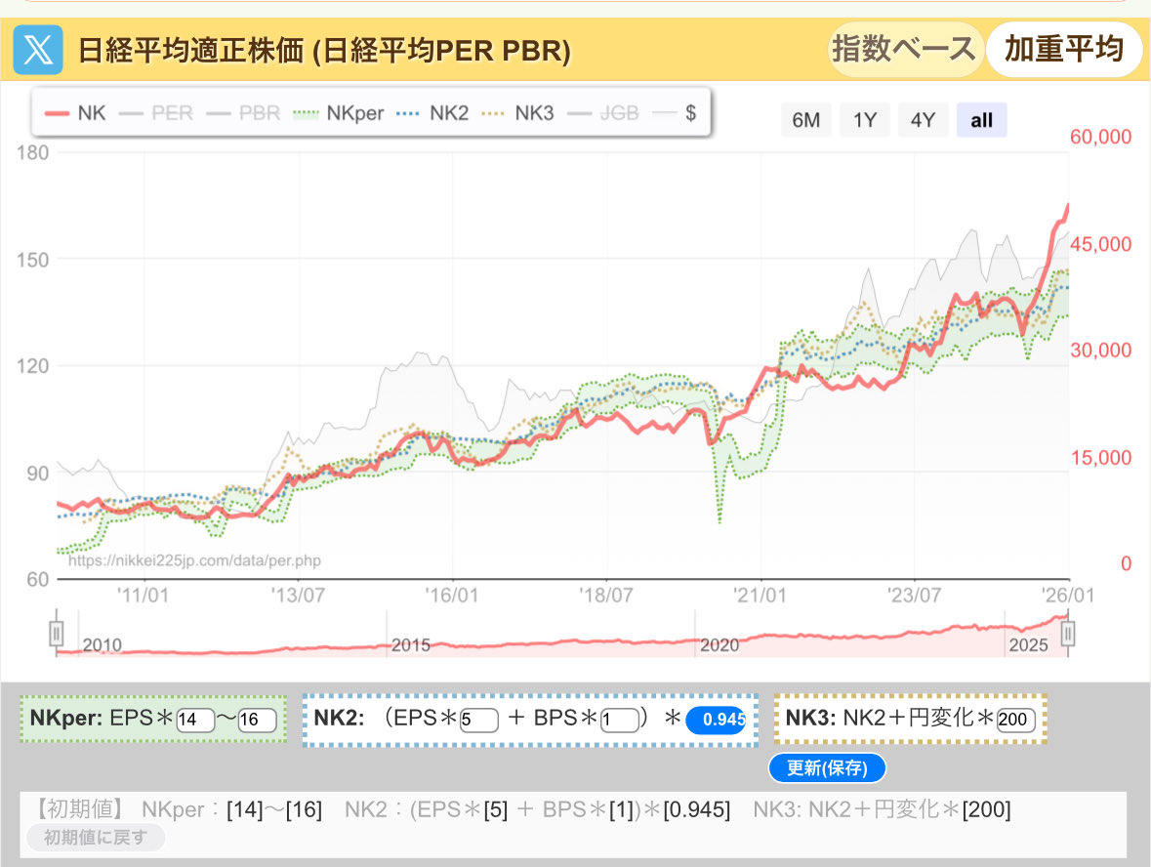
Task: Grab the right navigator range handle
Action: [x=1068, y=633]
